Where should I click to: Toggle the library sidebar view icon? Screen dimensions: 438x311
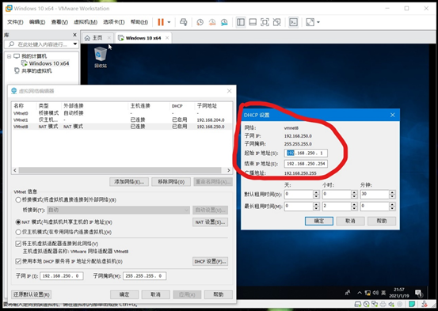[x=241, y=22]
